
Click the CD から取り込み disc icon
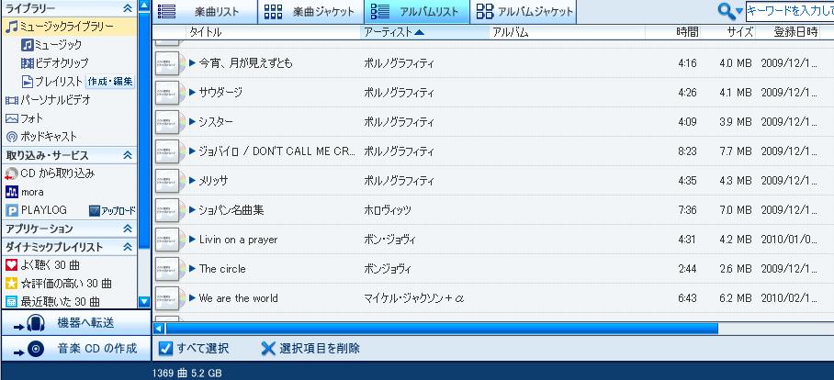click(x=11, y=173)
